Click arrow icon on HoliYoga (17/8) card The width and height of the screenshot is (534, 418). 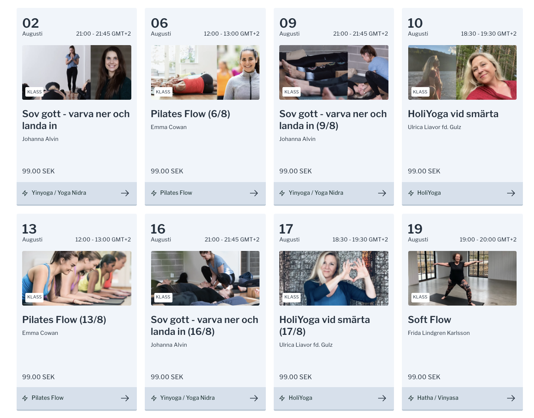click(382, 398)
